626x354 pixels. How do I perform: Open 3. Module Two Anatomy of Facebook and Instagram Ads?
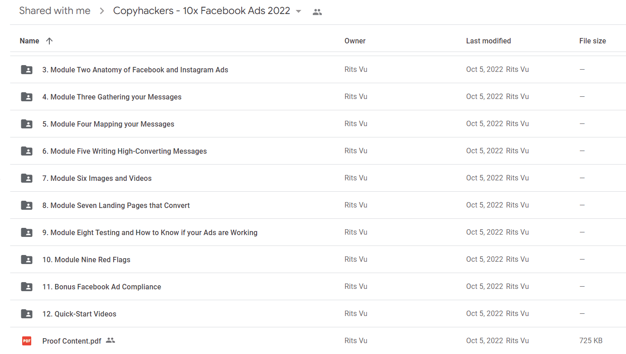135,70
